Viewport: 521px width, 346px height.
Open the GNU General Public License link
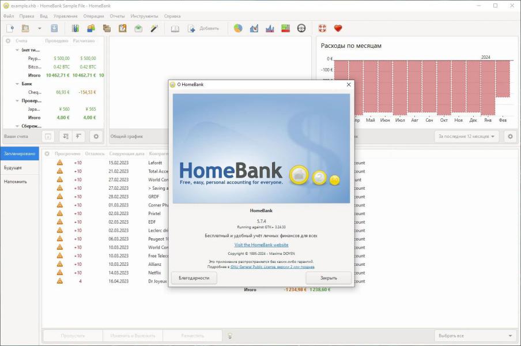tap(273, 267)
